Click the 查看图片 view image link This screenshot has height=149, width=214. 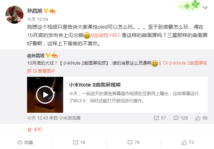[x=44, y=71]
